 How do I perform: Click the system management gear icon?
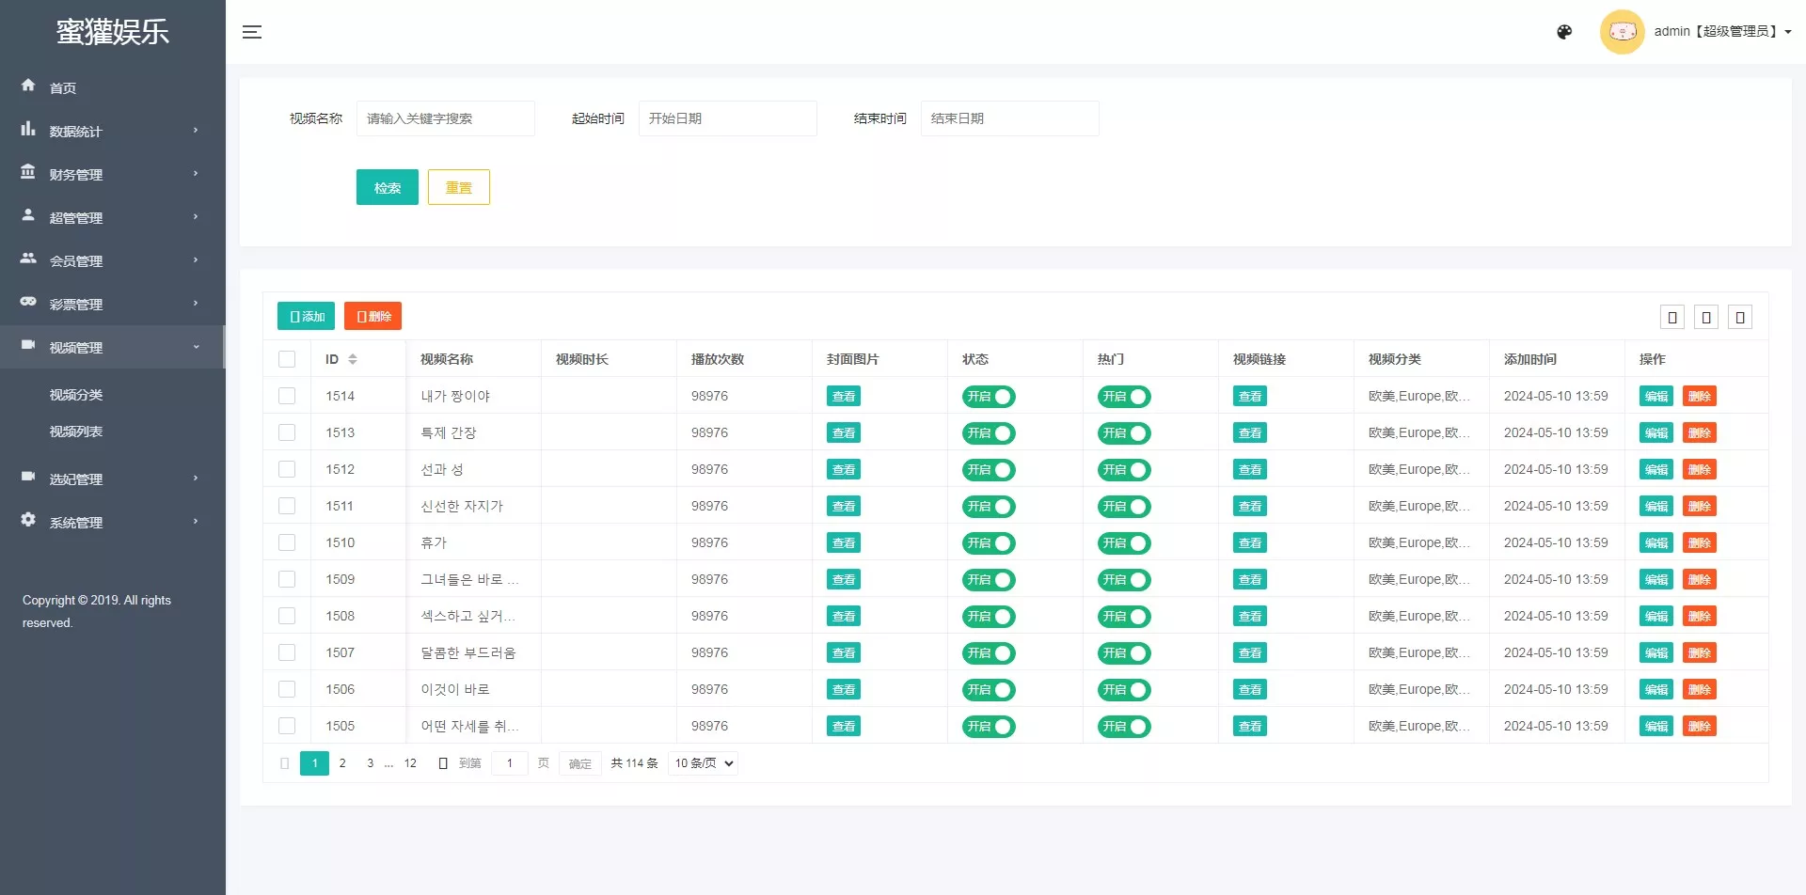point(28,520)
